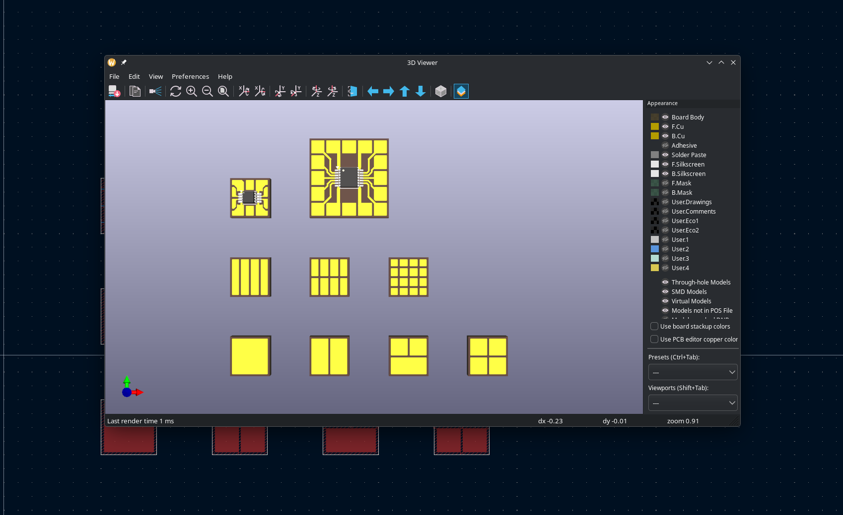Click the Flip board view icon
Screen dimensions: 843x515
click(352, 91)
